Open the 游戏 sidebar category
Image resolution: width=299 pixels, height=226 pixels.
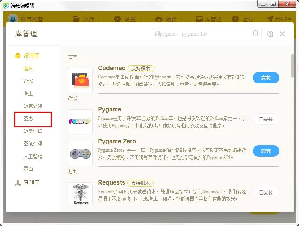click(x=28, y=81)
